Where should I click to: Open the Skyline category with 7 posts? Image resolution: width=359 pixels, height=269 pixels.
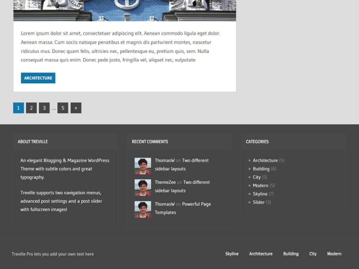point(260,194)
